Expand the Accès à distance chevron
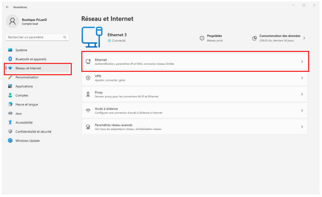Image resolution: width=322 pixels, height=197 pixels. click(x=302, y=110)
